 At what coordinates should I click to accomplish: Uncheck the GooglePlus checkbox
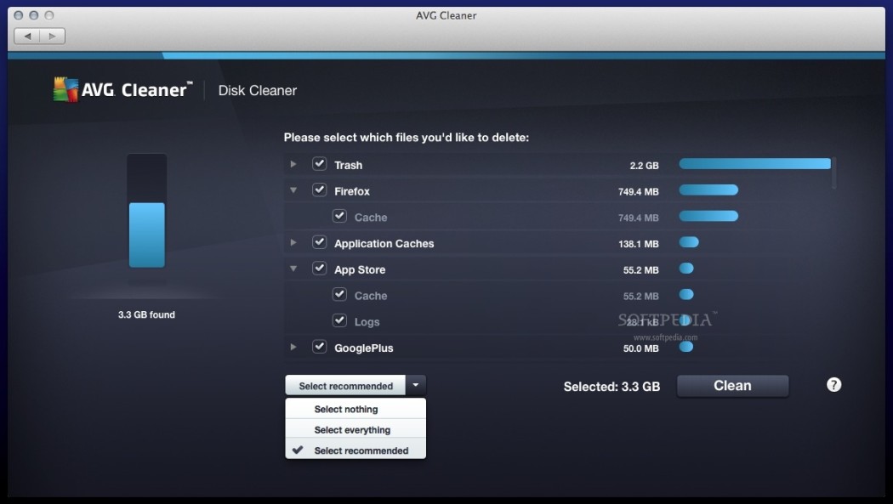[x=320, y=347]
